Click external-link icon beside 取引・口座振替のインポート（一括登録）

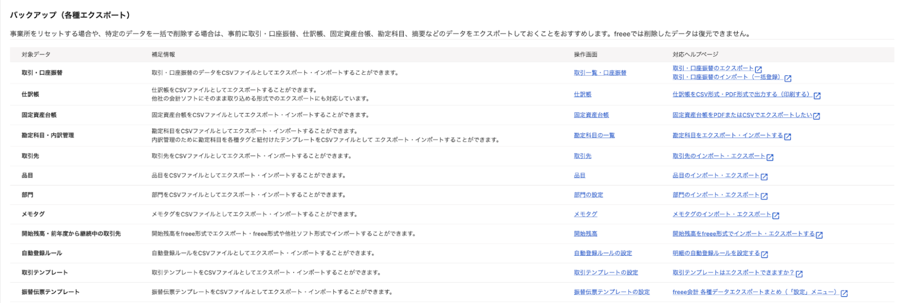788,78
